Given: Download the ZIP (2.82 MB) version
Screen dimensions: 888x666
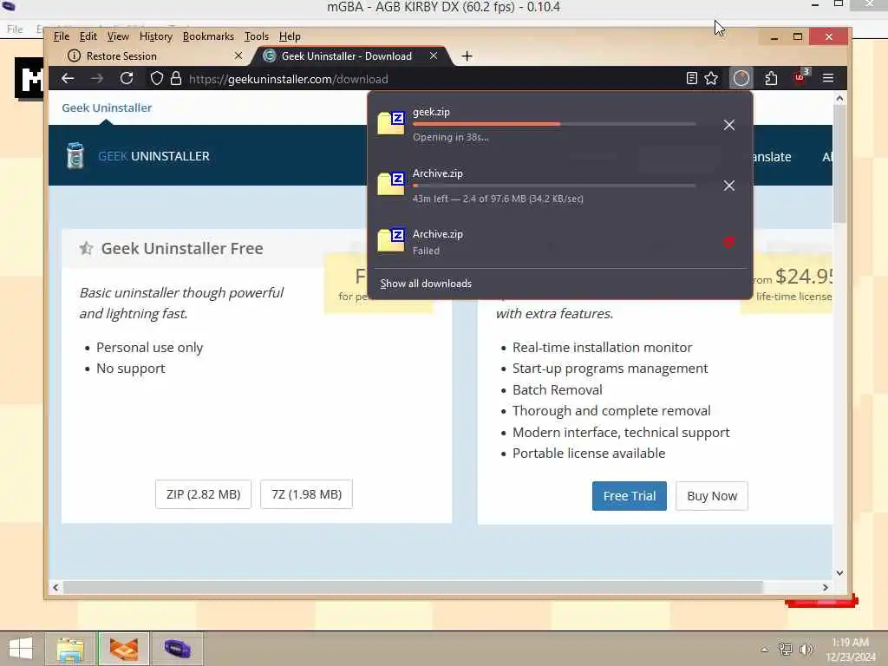Looking at the screenshot, I should [203, 494].
